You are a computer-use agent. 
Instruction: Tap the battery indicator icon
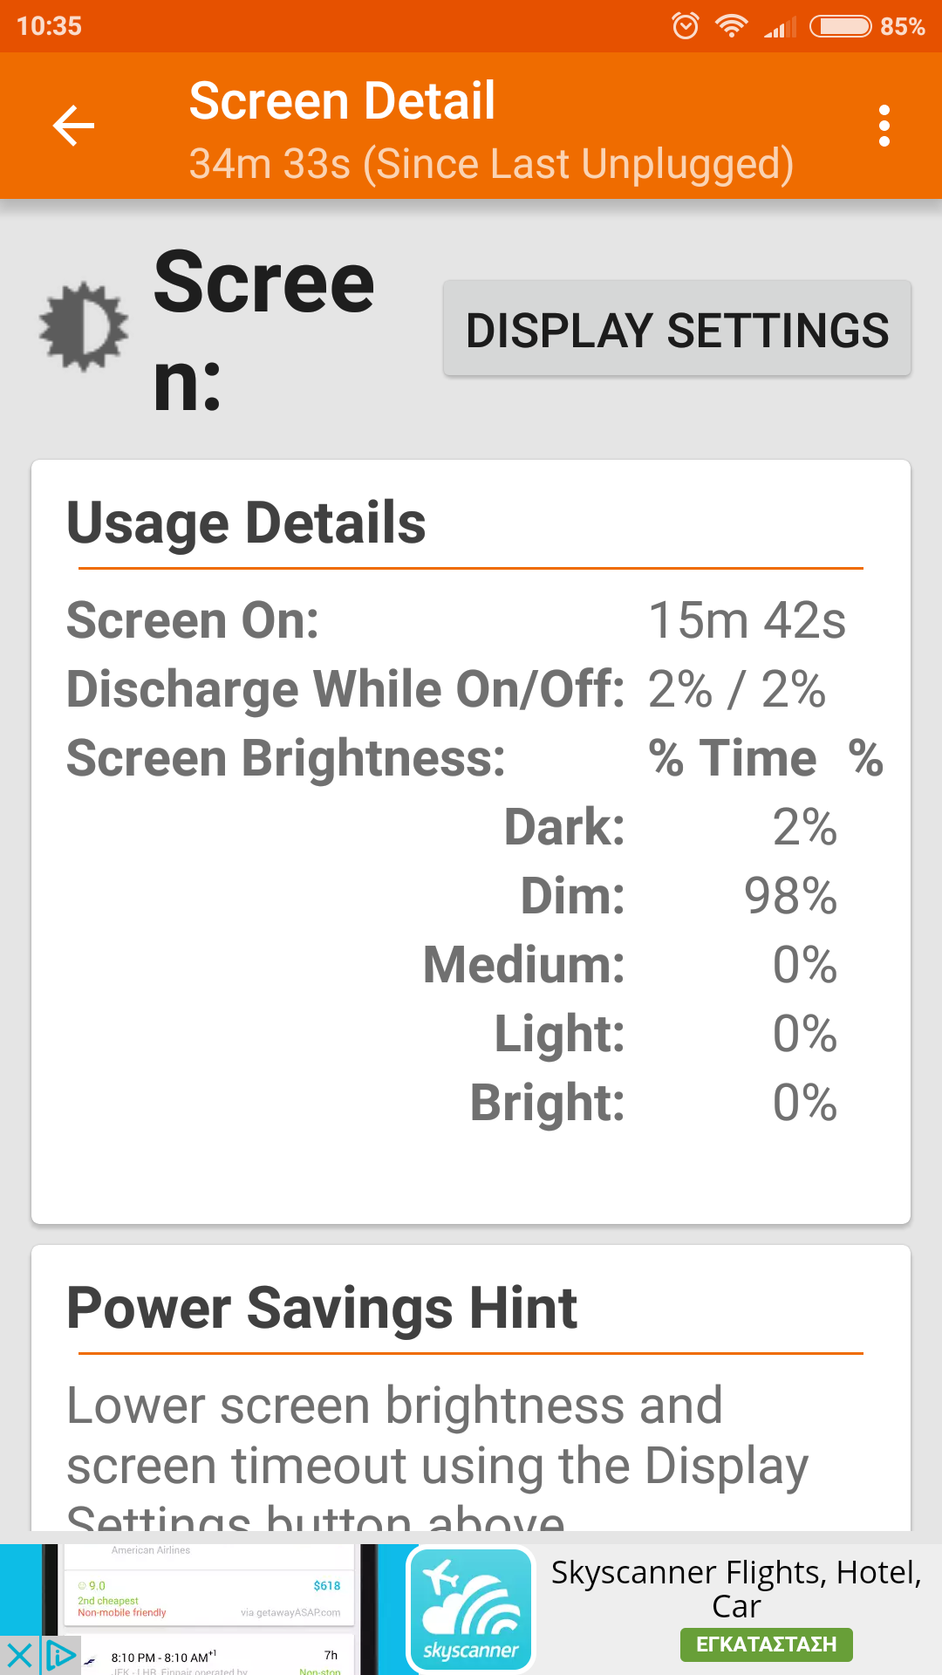point(840,26)
